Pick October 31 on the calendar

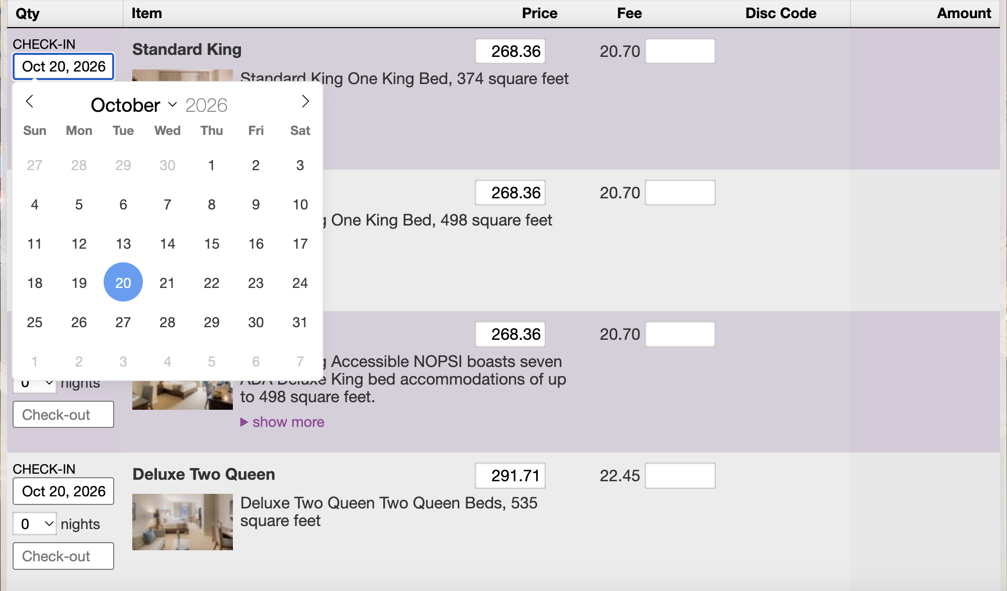300,322
